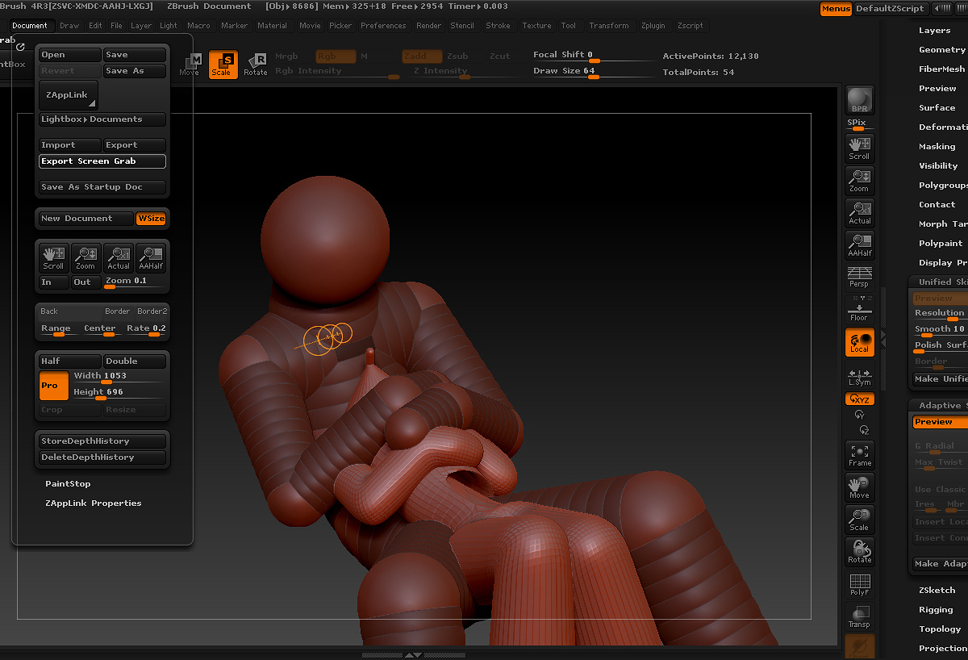Click the Frame icon in right shelf
Screen dimensions: 968x660
[x=859, y=455]
